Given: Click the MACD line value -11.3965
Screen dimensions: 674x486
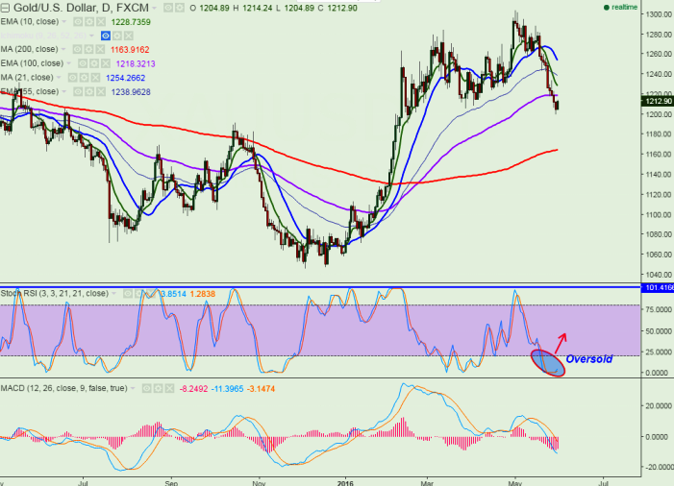Looking at the screenshot, I should pos(227,389).
